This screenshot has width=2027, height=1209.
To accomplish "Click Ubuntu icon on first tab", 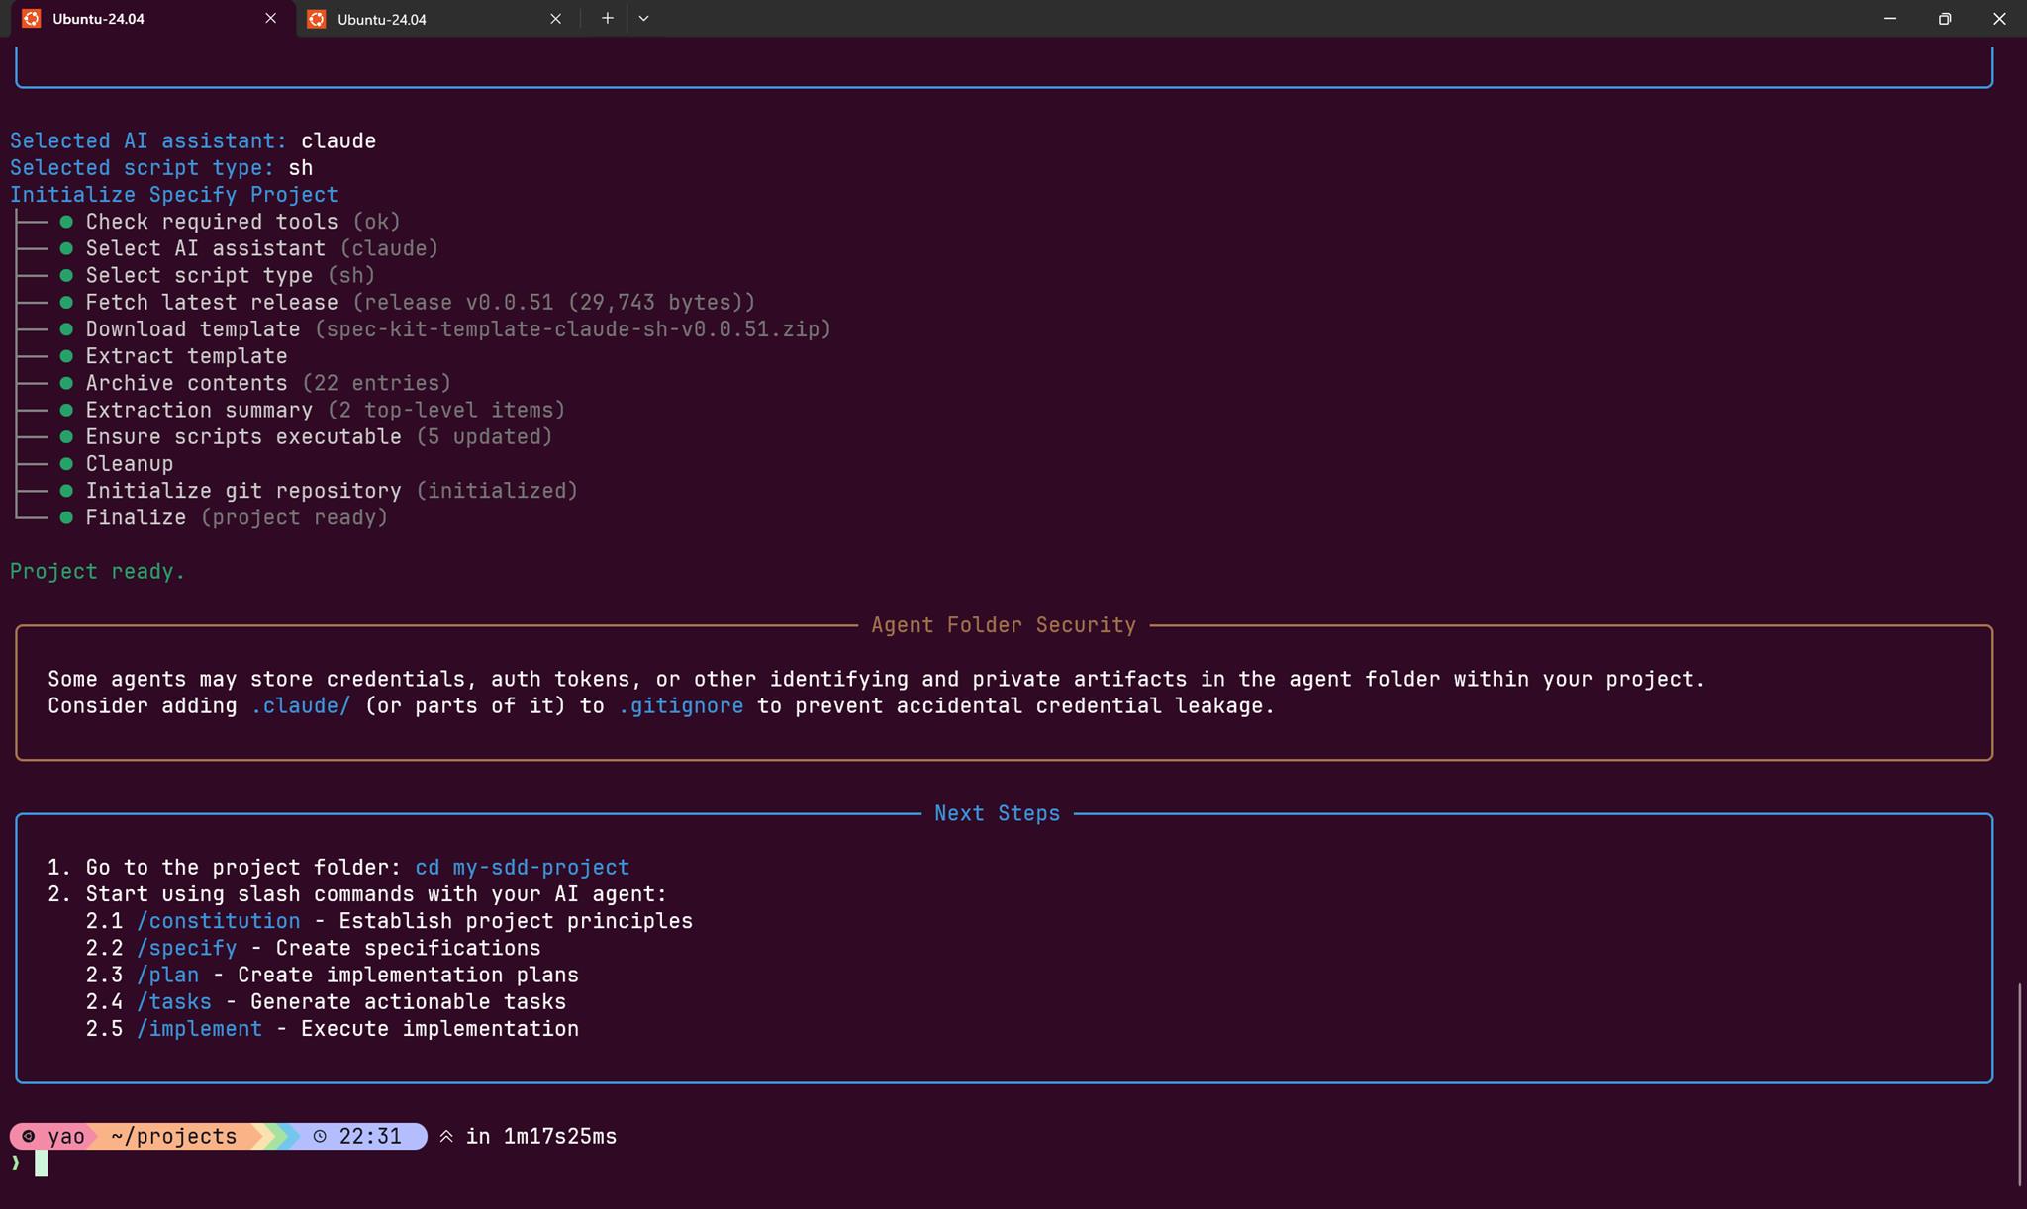I will click(32, 19).
